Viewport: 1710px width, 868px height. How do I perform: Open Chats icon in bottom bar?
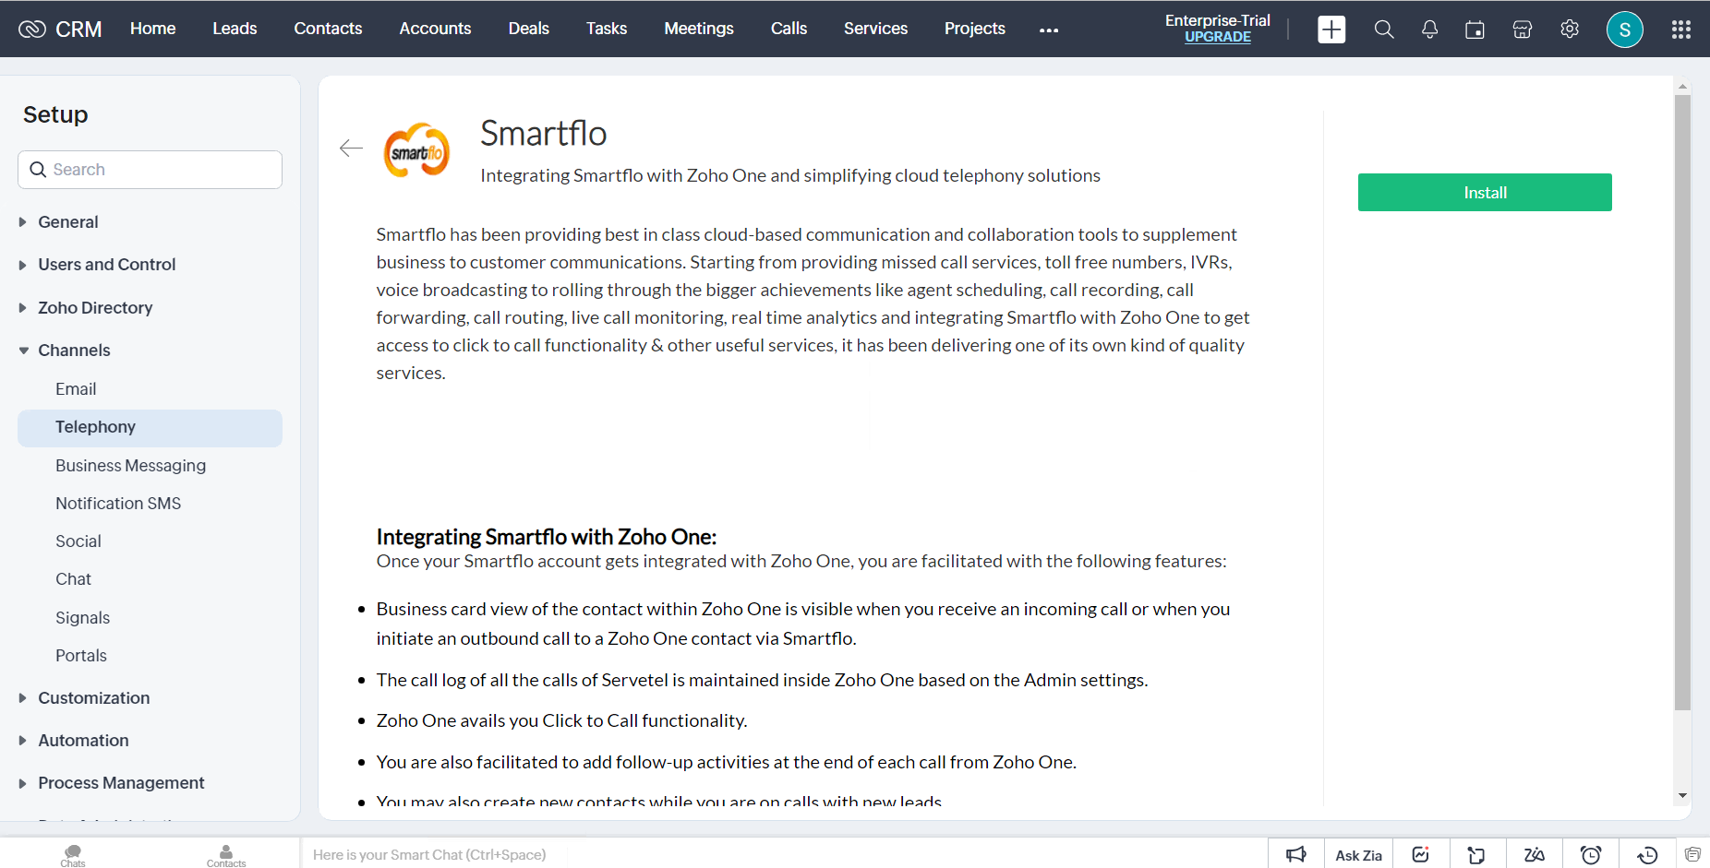click(x=73, y=855)
